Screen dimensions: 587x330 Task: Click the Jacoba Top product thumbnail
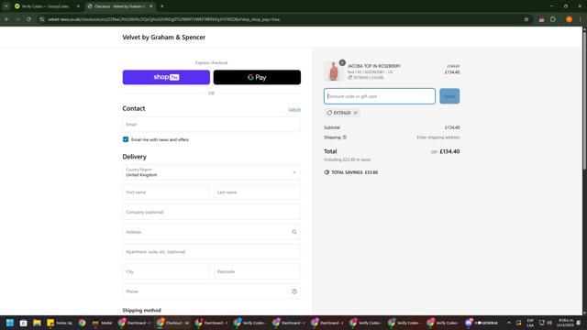[333, 71]
